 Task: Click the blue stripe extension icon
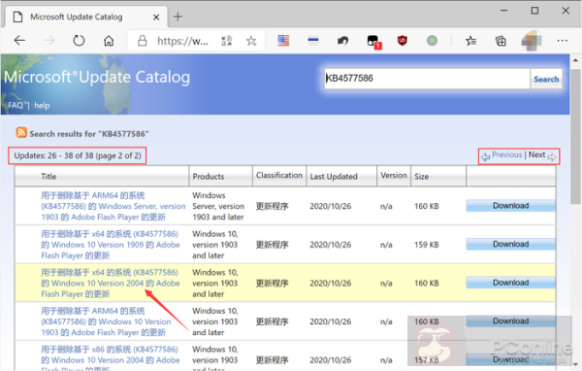tap(313, 41)
